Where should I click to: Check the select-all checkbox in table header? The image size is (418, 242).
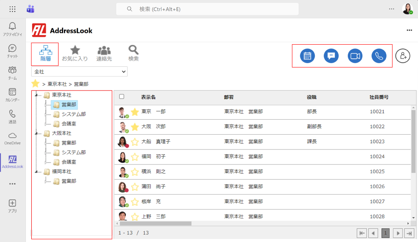[x=122, y=97]
